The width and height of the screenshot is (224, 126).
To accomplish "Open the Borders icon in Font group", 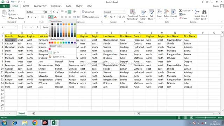I will tap(42, 17).
